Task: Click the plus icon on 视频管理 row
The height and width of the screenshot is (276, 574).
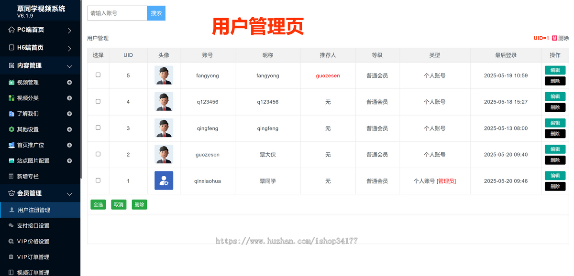Action: (x=69, y=82)
